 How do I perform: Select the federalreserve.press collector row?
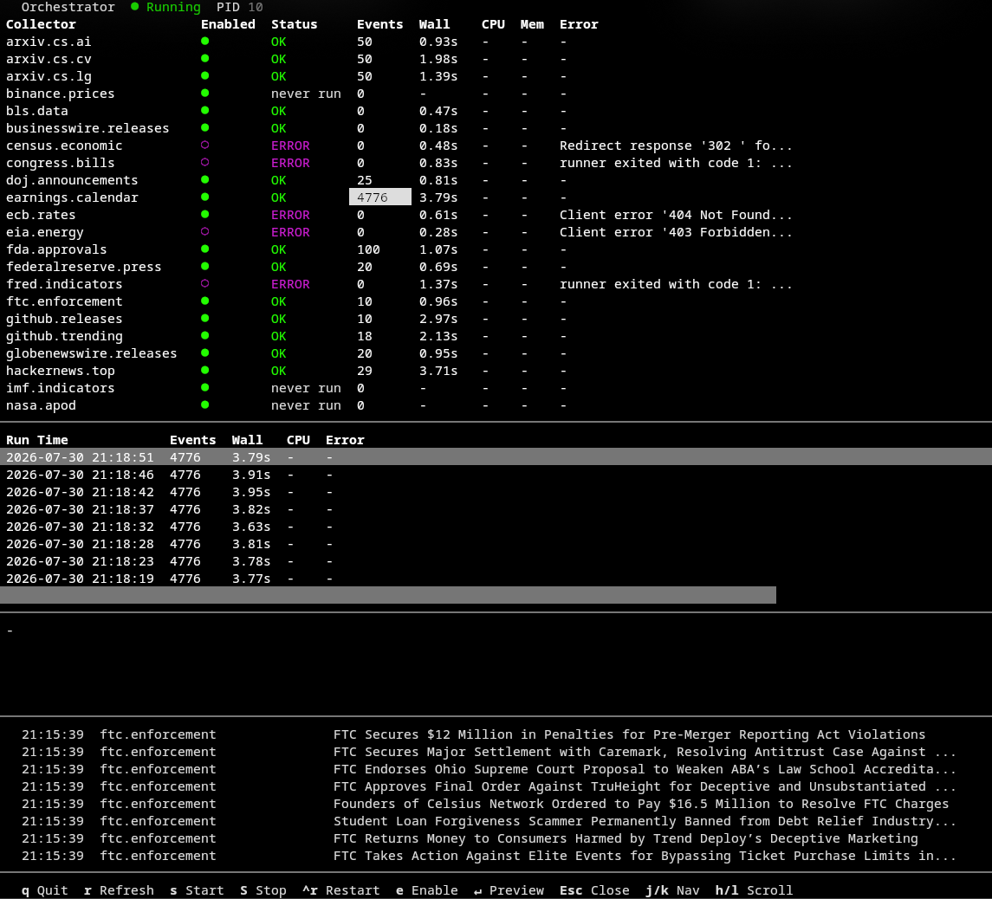click(496, 267)
